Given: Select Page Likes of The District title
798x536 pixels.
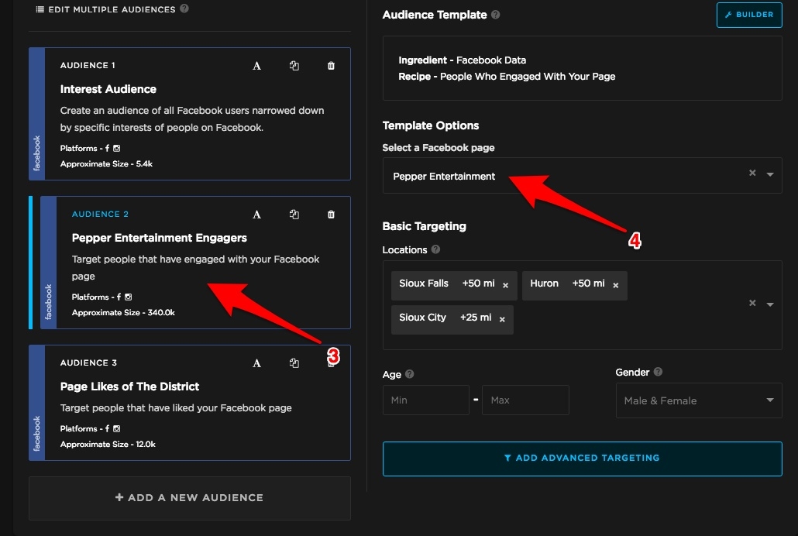Looking at the screenshot, I should click(x=130, y=387).
